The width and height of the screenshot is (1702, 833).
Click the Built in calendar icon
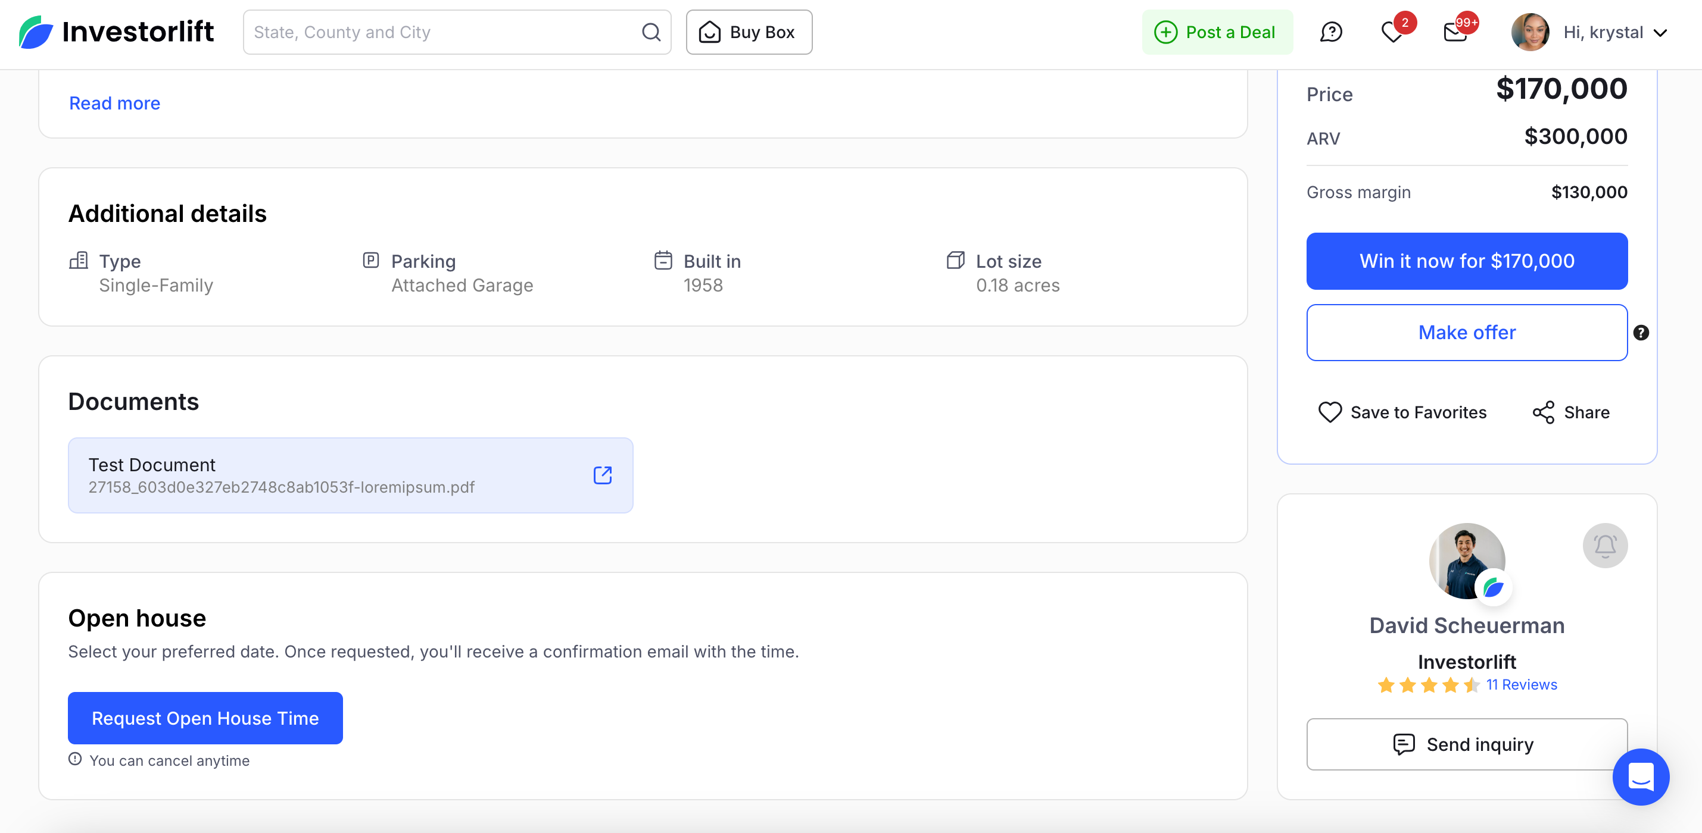(663, 260)
